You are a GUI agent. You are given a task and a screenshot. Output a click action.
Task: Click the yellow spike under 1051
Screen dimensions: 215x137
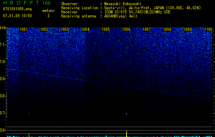pos(29,135)
